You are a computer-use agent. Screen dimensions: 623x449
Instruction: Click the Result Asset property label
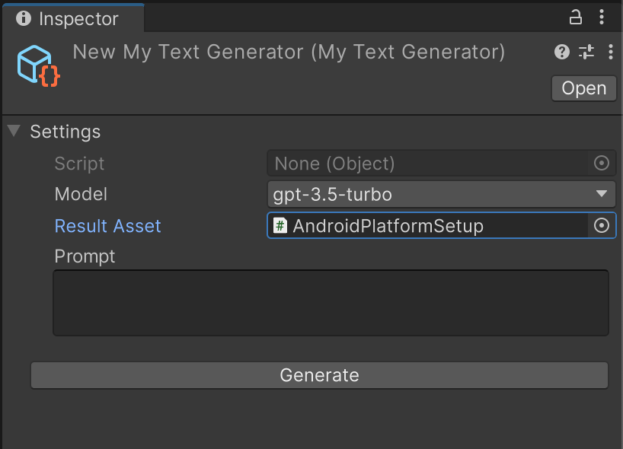coord(107,226)
